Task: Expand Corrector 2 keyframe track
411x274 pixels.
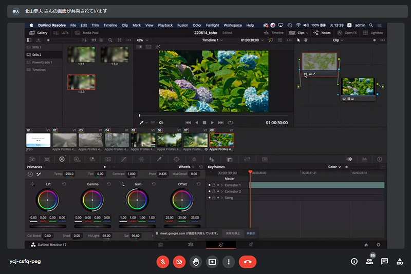Action: point(222,191)
